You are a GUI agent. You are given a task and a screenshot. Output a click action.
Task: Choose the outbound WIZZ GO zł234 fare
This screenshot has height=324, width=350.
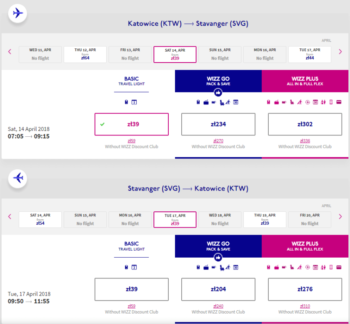pyautogui.click(x=218, y=124)
